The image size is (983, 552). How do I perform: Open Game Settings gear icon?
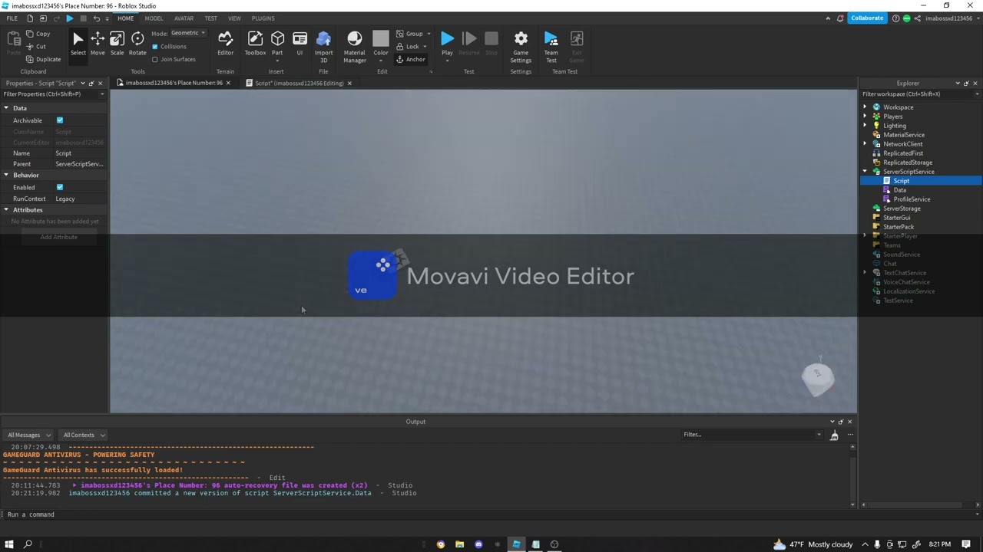(x=521, y=43)
